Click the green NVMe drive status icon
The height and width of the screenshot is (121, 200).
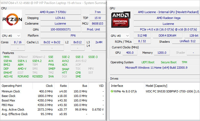(112, 91)
